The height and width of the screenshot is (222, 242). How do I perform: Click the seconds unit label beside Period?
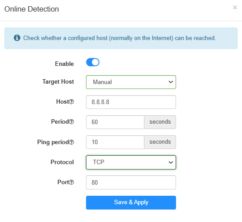coord(160,122)
